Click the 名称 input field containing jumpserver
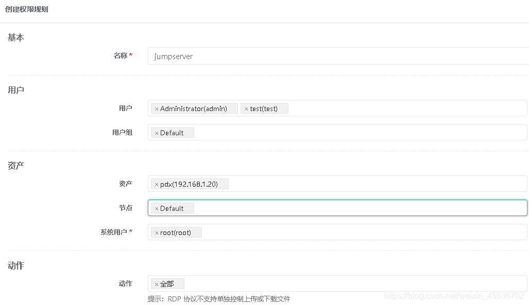This screenshot has width=529, height=305. 338,56
